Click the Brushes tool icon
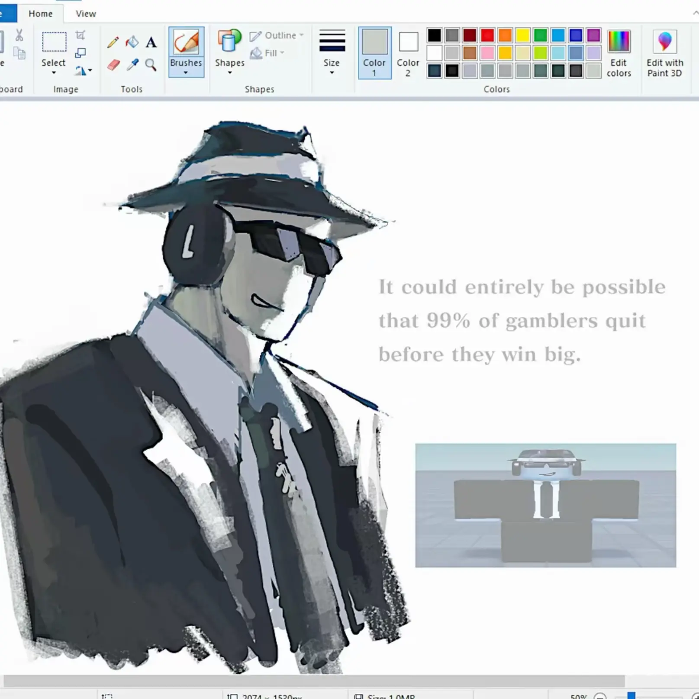 186,42
